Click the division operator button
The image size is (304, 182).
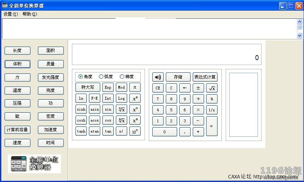click(x=198, y=99)
